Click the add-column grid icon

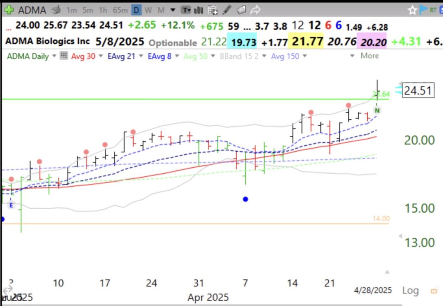pos(213,10)
